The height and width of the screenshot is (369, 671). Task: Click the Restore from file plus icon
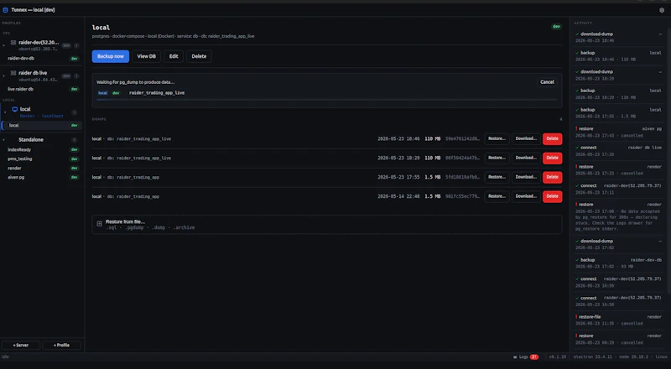[99, 224]
